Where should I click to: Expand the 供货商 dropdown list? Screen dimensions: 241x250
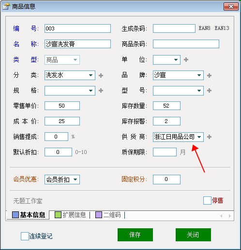click(199, 137)
